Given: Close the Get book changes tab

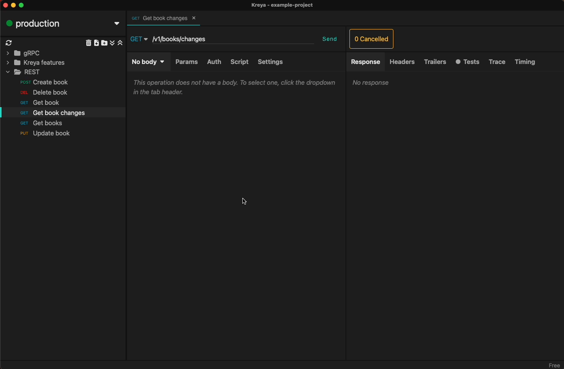Looking at the screenshot, I should point(195,18).
